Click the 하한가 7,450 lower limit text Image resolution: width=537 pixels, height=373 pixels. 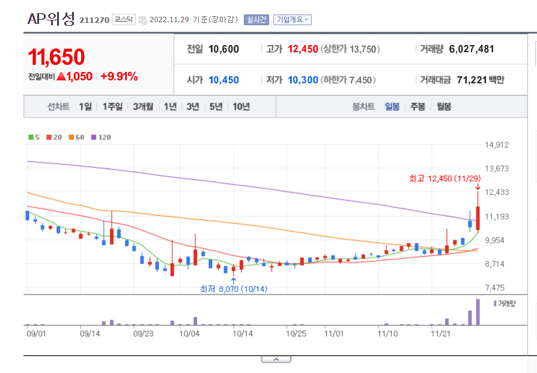[348, 80]
